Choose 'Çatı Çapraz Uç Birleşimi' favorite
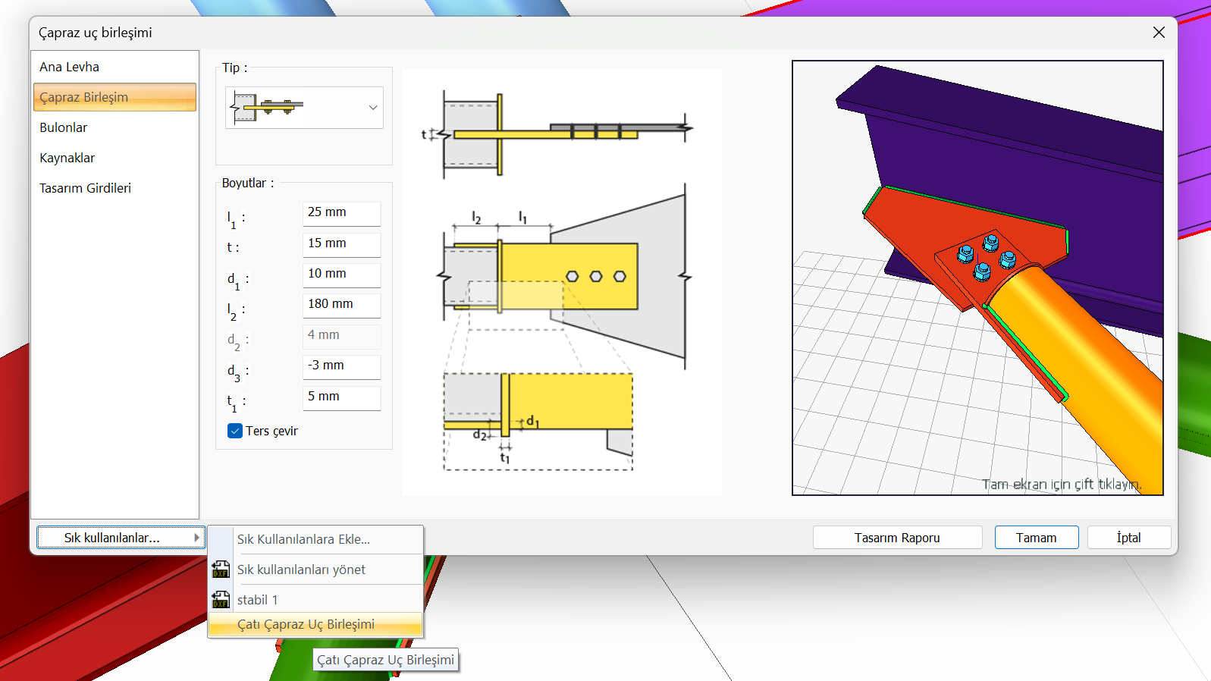This screenshot has height=681, width=1211. 306,624
